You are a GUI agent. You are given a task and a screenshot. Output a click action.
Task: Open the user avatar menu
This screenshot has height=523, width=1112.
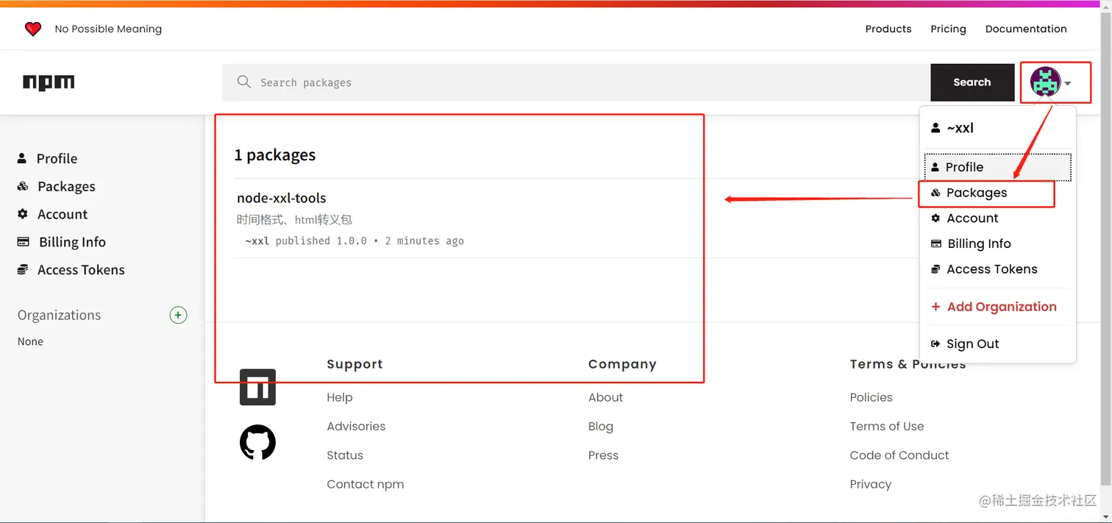(1045, 82)
